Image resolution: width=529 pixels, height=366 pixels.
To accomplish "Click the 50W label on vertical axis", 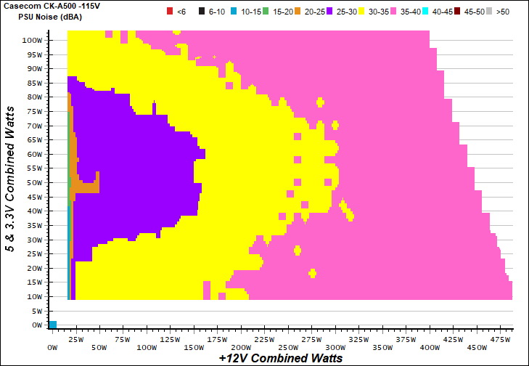I will pos(32,183).
